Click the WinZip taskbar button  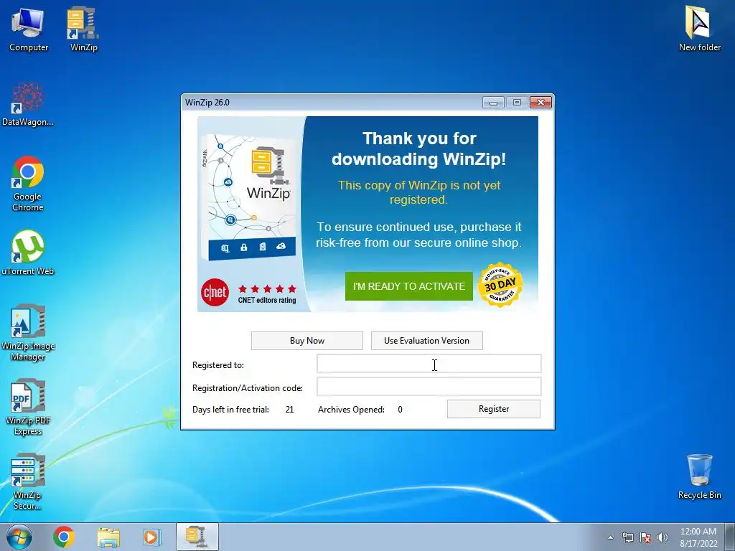tap(197, 537)
